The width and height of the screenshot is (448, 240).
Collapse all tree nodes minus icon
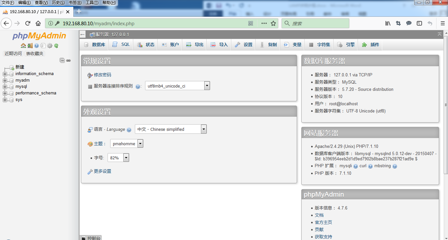(62, 60)
